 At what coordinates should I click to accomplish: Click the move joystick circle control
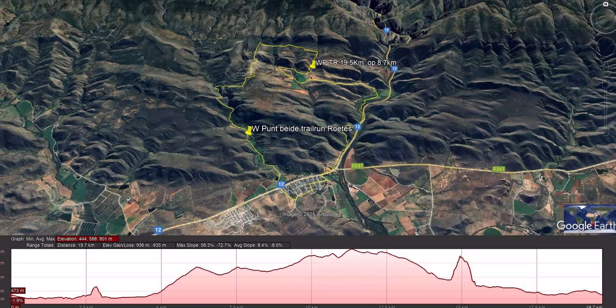tap(606, 47)
